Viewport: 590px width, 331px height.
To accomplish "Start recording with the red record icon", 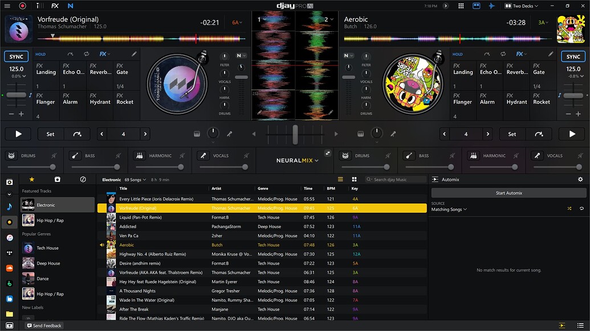I will click(23, 6).
